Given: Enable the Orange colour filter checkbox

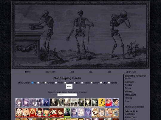Looking at the screenshot, I should click(x=46, y=83).
